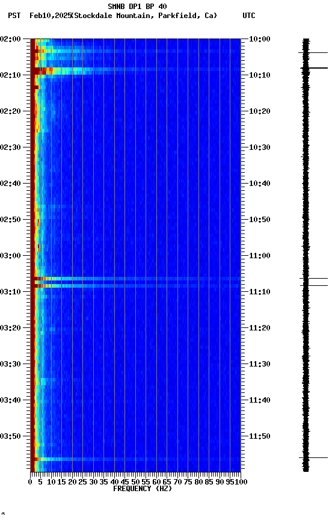Click the '11:30' UTC time label
The height and width of the screenshot is (520, 332).
coord(259,364)
